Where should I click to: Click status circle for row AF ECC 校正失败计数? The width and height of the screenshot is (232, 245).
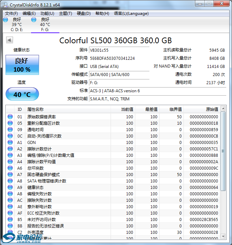(x=10, y=213)
